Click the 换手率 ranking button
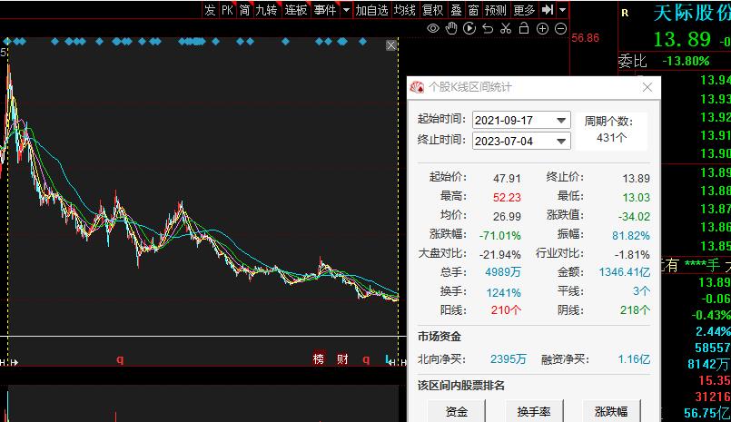 pyautogui.click(x=534, y=411)
